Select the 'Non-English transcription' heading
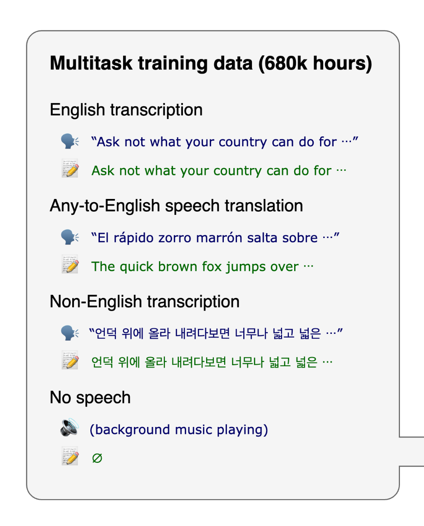The width and height of the screenshot is (424, 526). coord(144,302)
